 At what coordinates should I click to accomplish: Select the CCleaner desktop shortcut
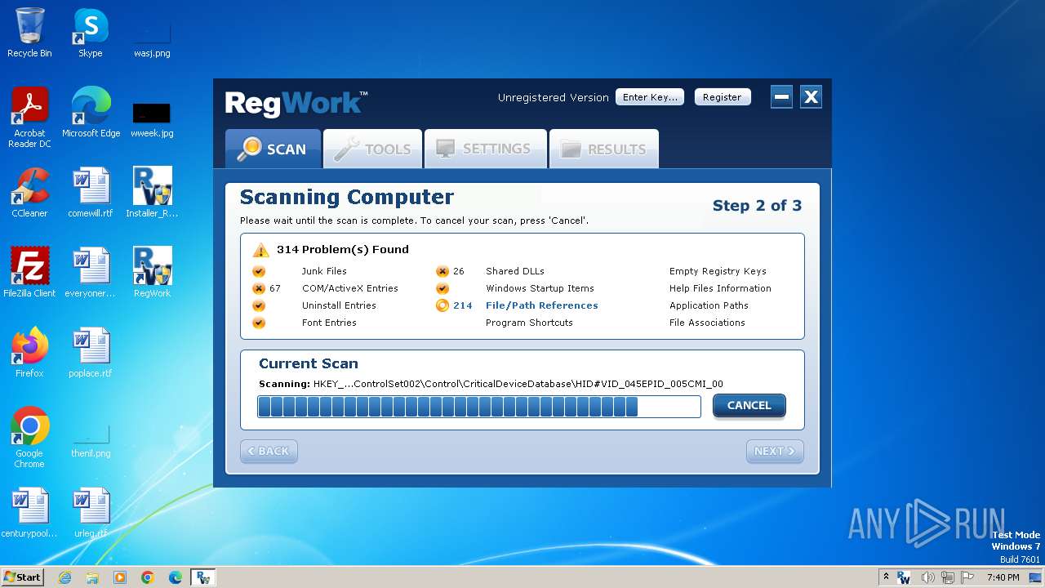[x=29, y=194]
